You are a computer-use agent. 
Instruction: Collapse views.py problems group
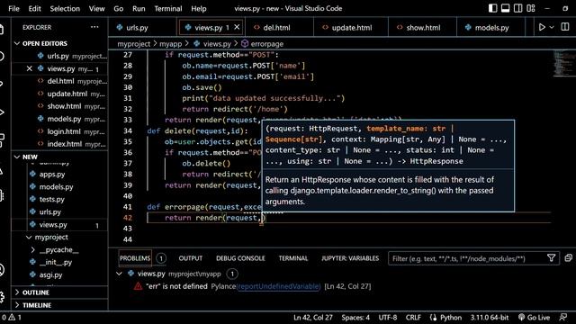click(x=119, y=274)
